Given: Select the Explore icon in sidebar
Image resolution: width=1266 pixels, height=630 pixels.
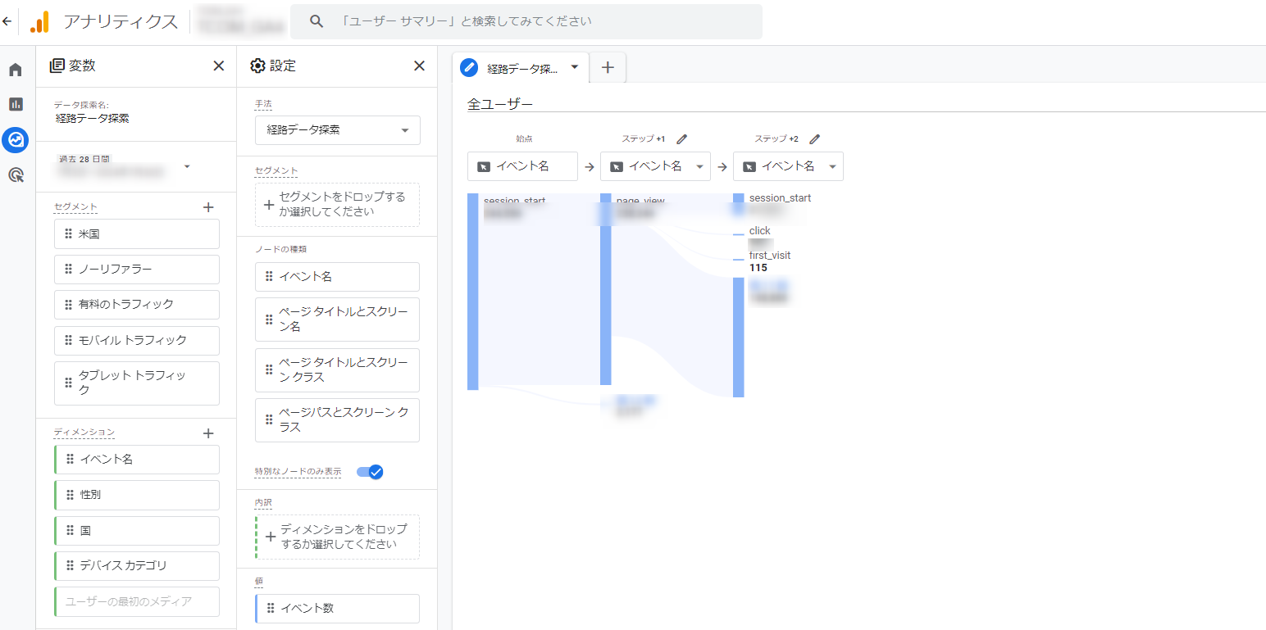Looking at the screenshot, I should (x=16, y=139).
